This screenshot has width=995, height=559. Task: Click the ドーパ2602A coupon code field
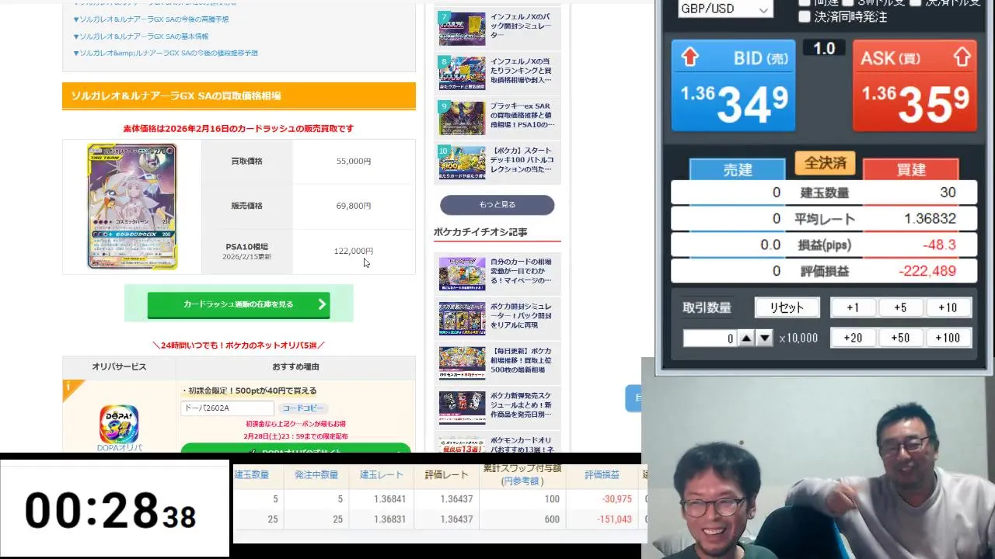[x=228, y=408]
